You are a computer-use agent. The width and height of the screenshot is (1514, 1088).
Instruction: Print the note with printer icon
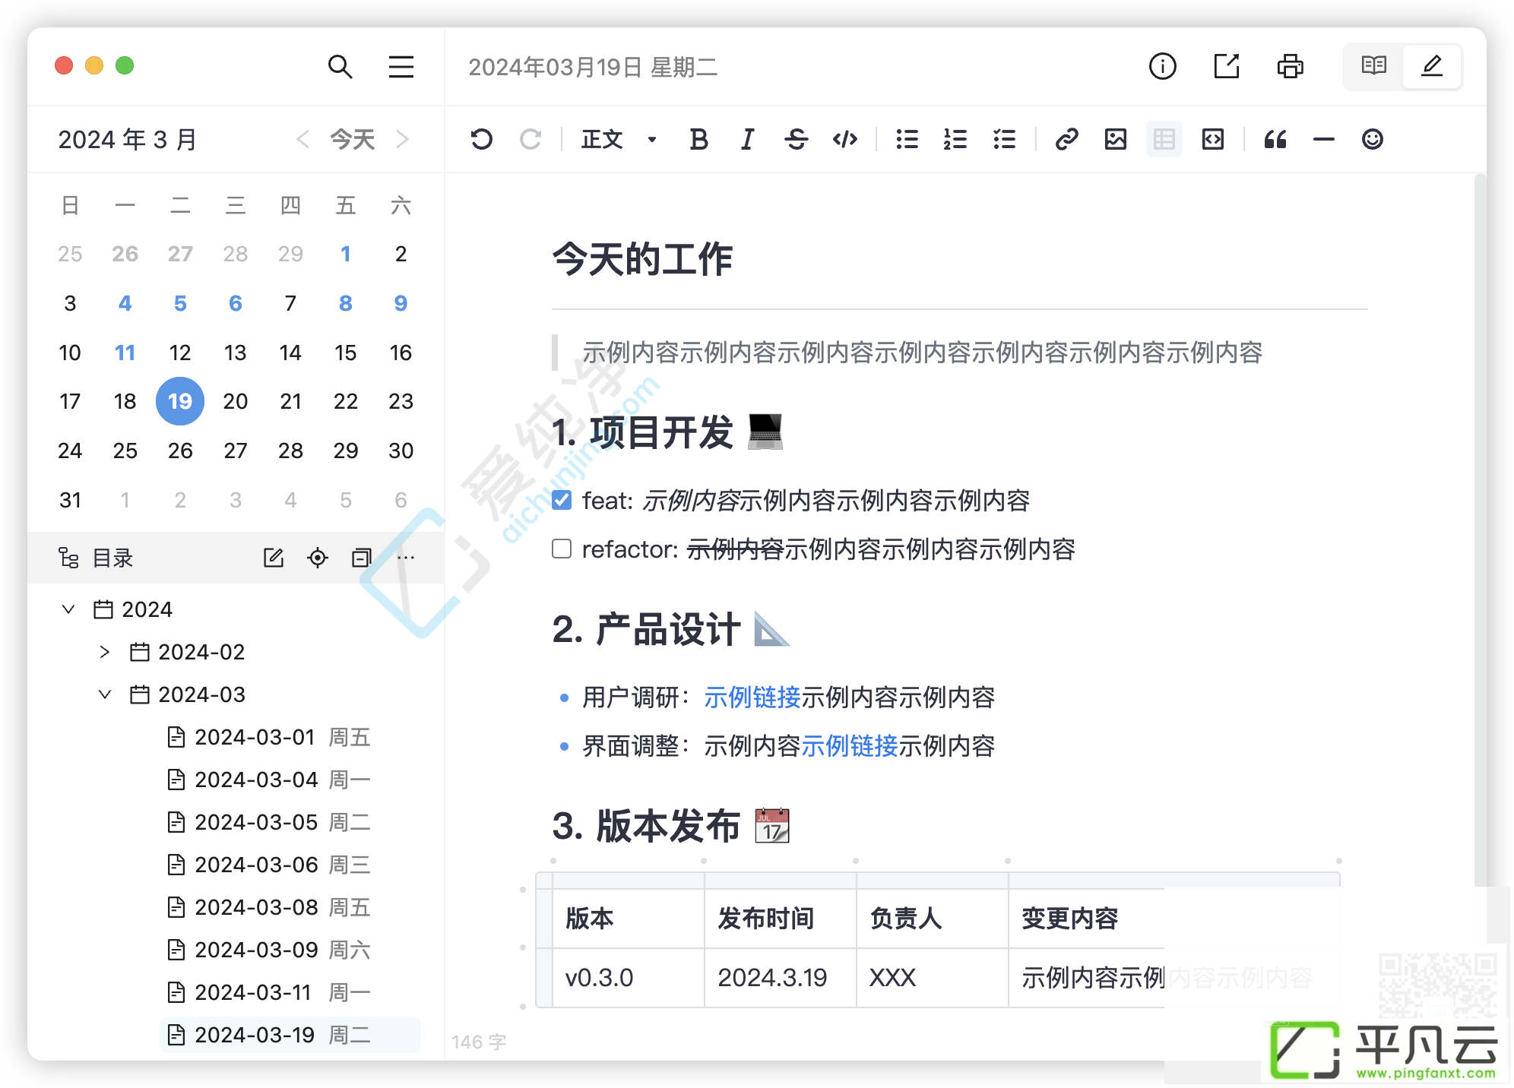1290,67
